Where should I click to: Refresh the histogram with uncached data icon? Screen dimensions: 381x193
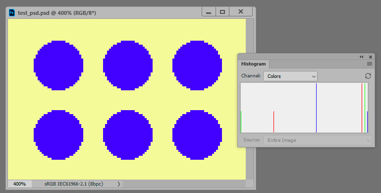click(x=368, y=76)
